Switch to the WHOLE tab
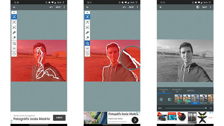The image size is (224, 126). 191,90
